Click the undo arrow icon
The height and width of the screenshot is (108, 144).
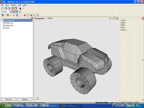14,15
